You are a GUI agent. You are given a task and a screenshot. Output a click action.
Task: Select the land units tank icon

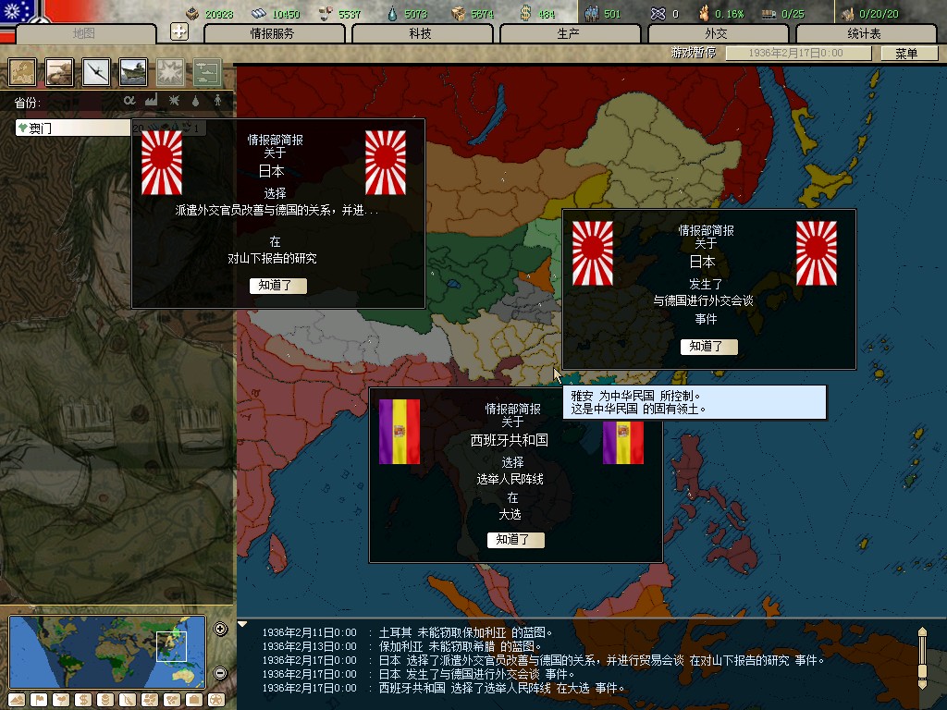click(x=59, y=71)
